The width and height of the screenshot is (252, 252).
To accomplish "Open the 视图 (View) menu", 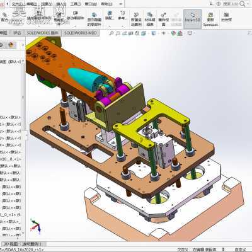I will pyautogui.click(x=47, y=4).
